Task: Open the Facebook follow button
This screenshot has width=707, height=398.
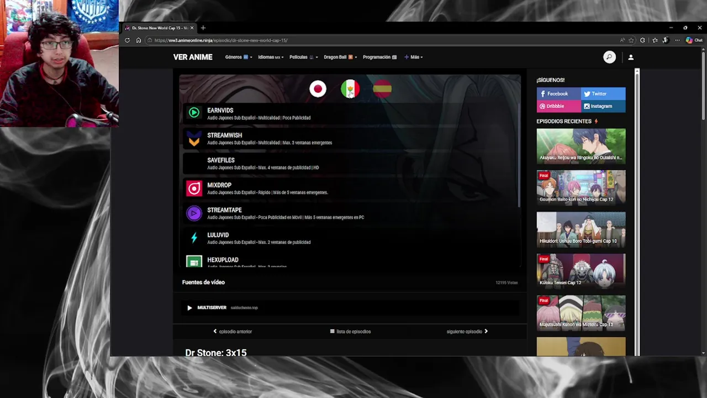Action: point(558,94)
